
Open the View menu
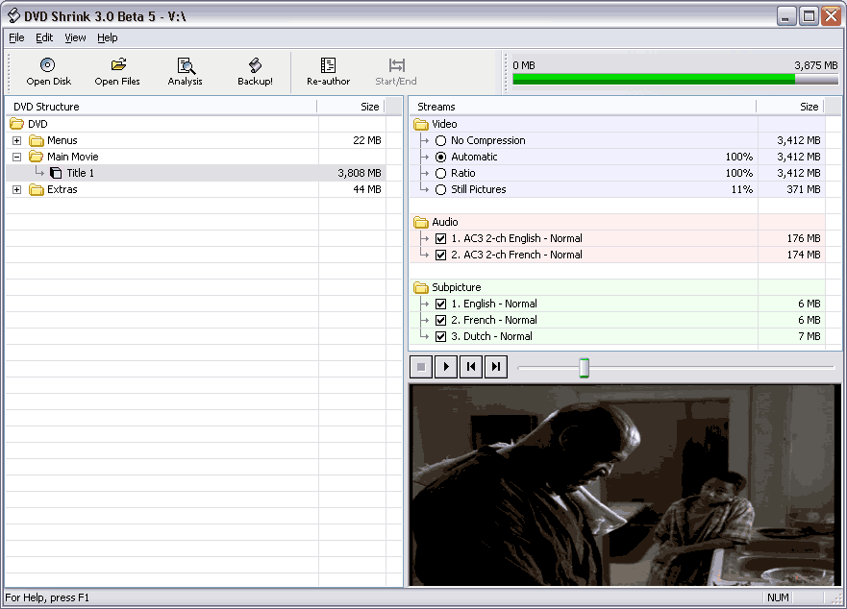[75, 37]
